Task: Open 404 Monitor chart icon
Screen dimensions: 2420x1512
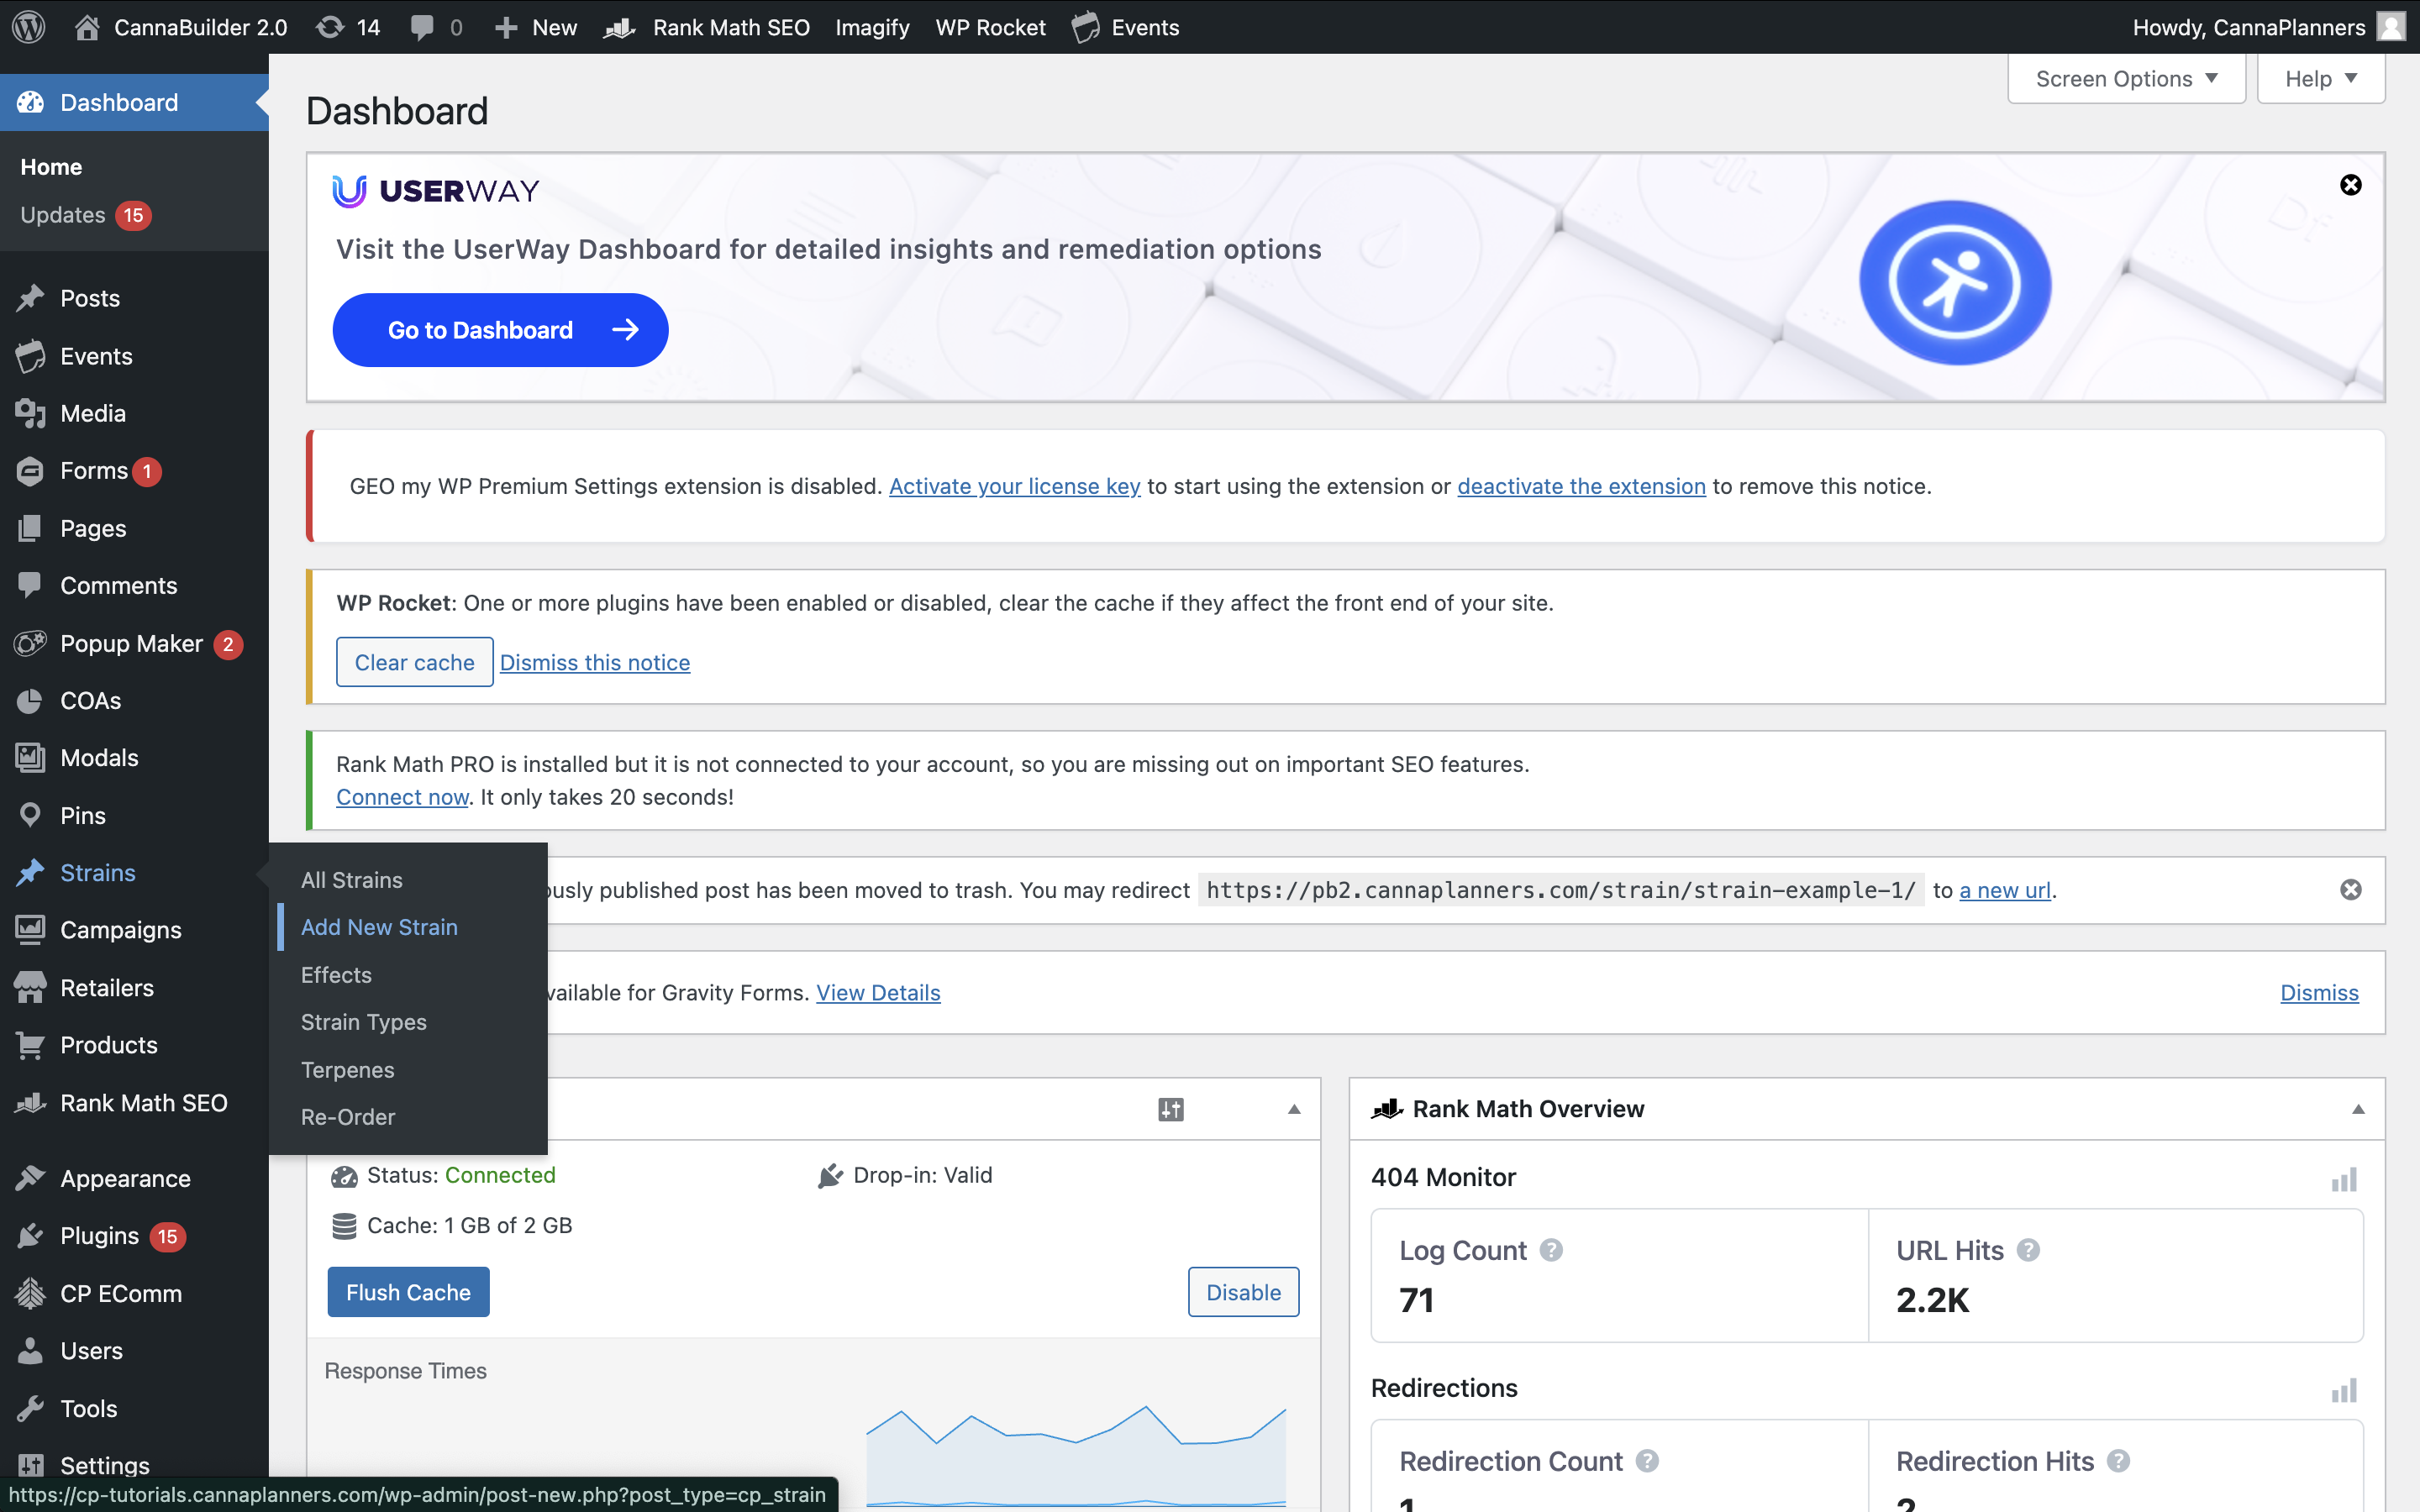Action: click(2343, 1180)
